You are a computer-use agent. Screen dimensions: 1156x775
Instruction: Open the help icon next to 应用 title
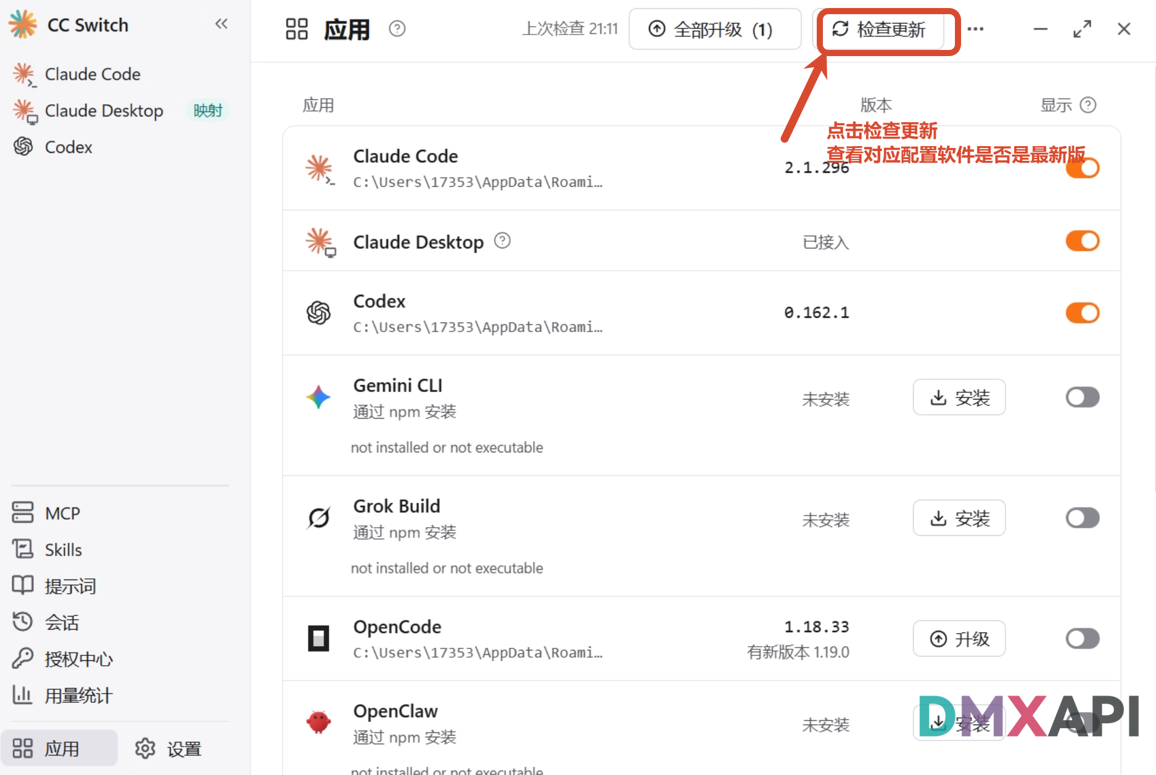point(397,28)
